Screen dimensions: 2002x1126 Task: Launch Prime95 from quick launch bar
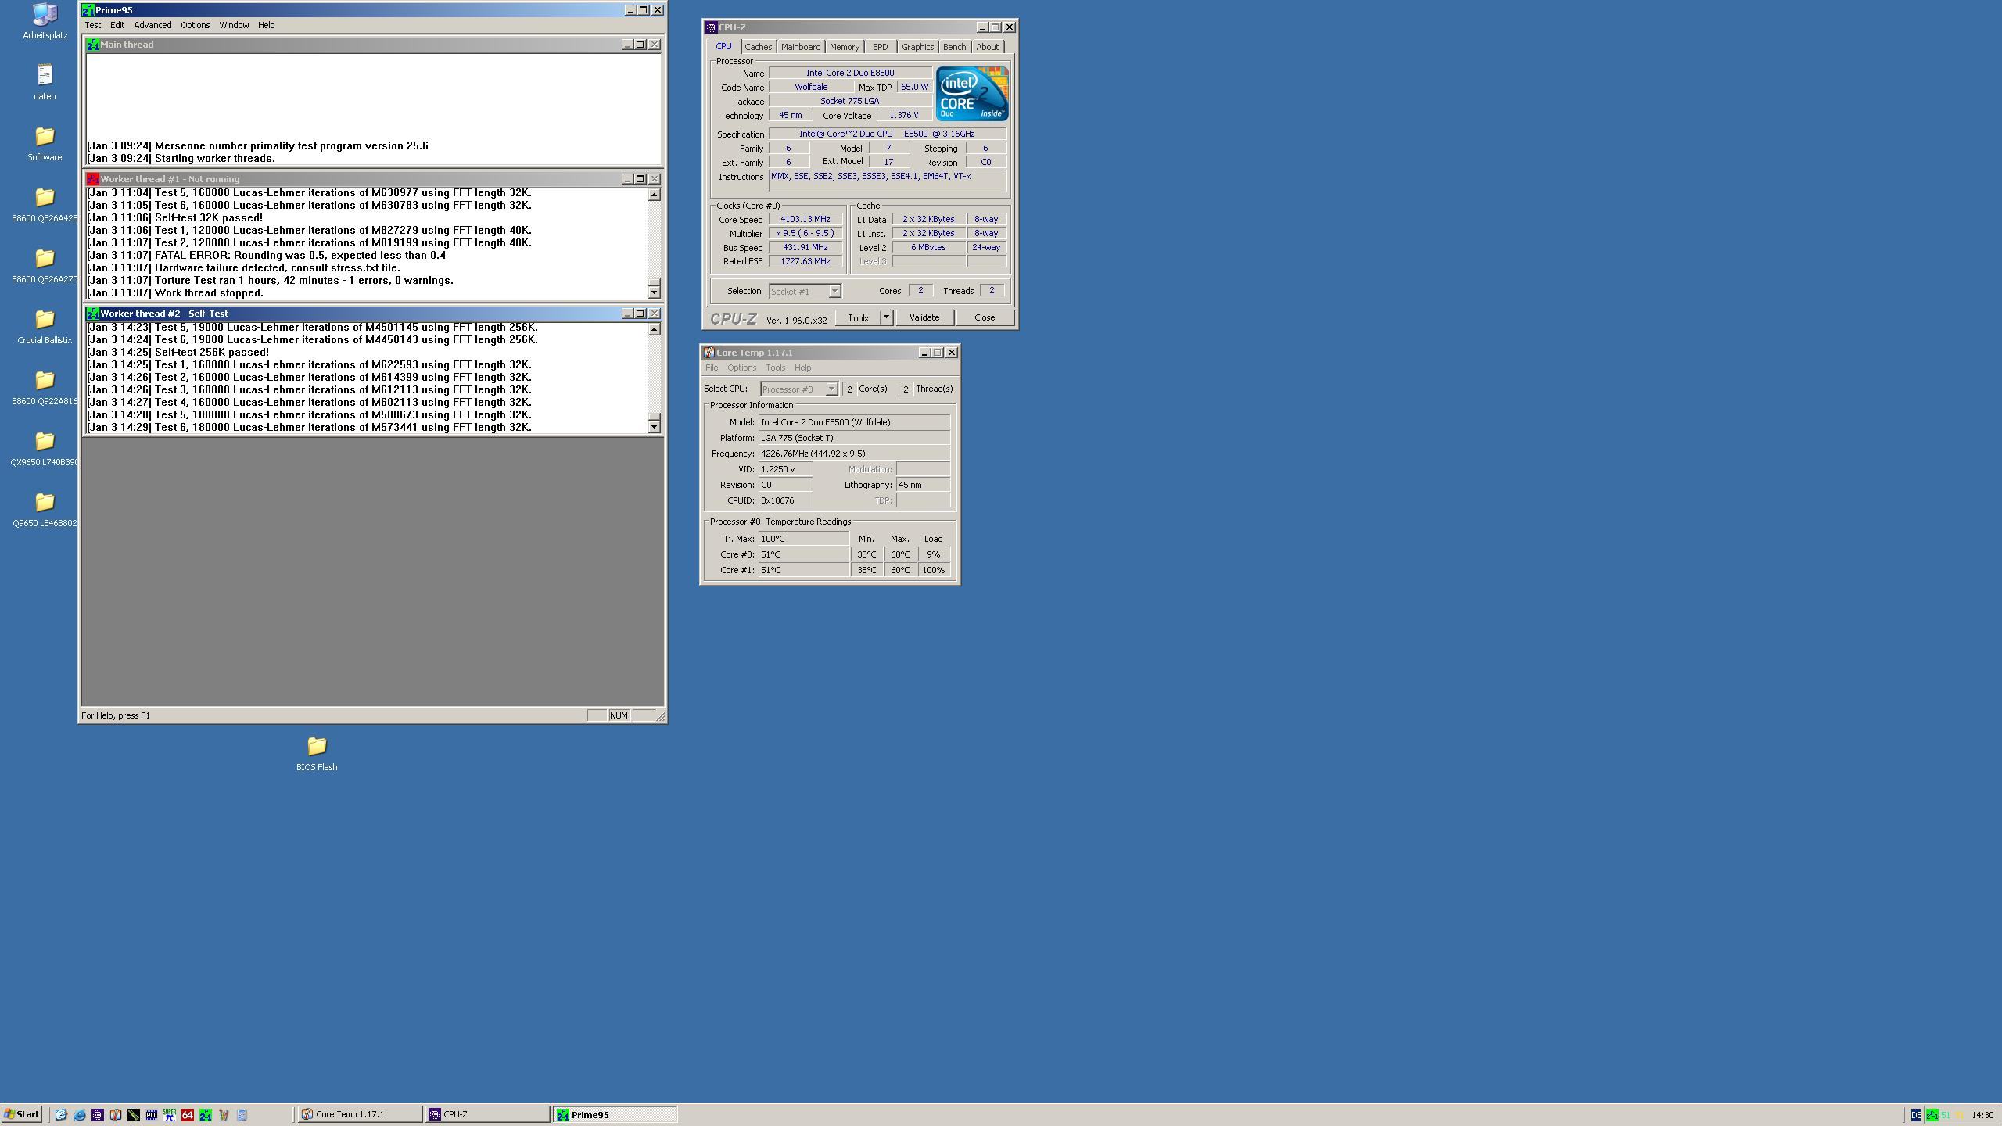pyautogui.click(x=206, y=1115)
